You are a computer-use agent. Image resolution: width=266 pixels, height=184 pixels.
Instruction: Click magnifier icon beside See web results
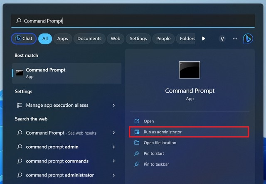20,132
